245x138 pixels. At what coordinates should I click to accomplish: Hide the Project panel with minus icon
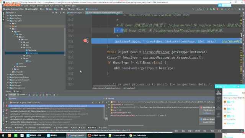pyautogui.click(x=64, y=13)
